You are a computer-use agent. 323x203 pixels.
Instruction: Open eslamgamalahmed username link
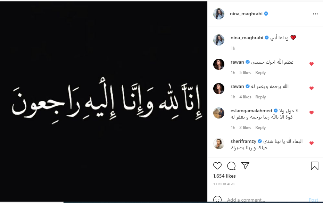pos(251,111)
